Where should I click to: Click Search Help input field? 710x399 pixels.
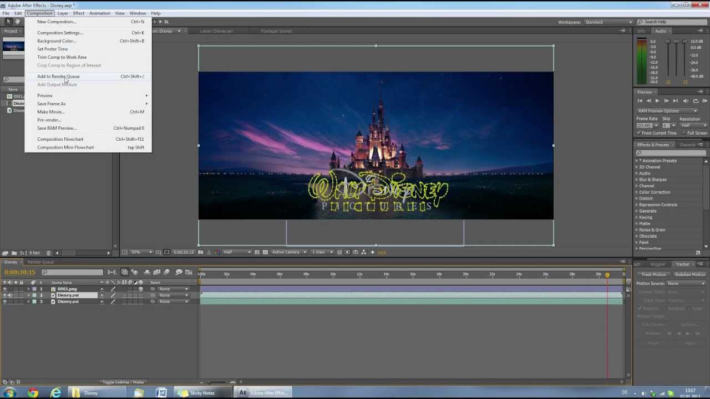pyautogui.click(x=672, y=22)
